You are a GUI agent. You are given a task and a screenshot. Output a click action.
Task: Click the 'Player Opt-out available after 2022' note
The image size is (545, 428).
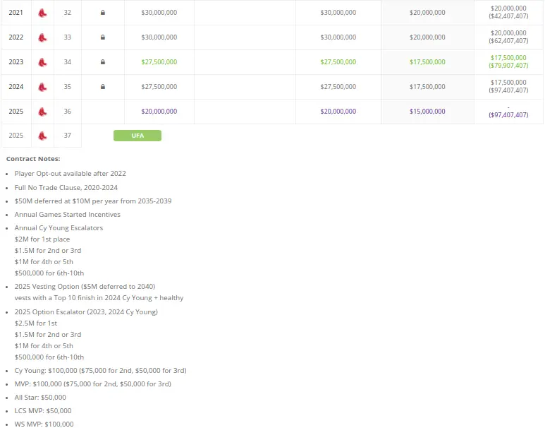pos(70,174)
